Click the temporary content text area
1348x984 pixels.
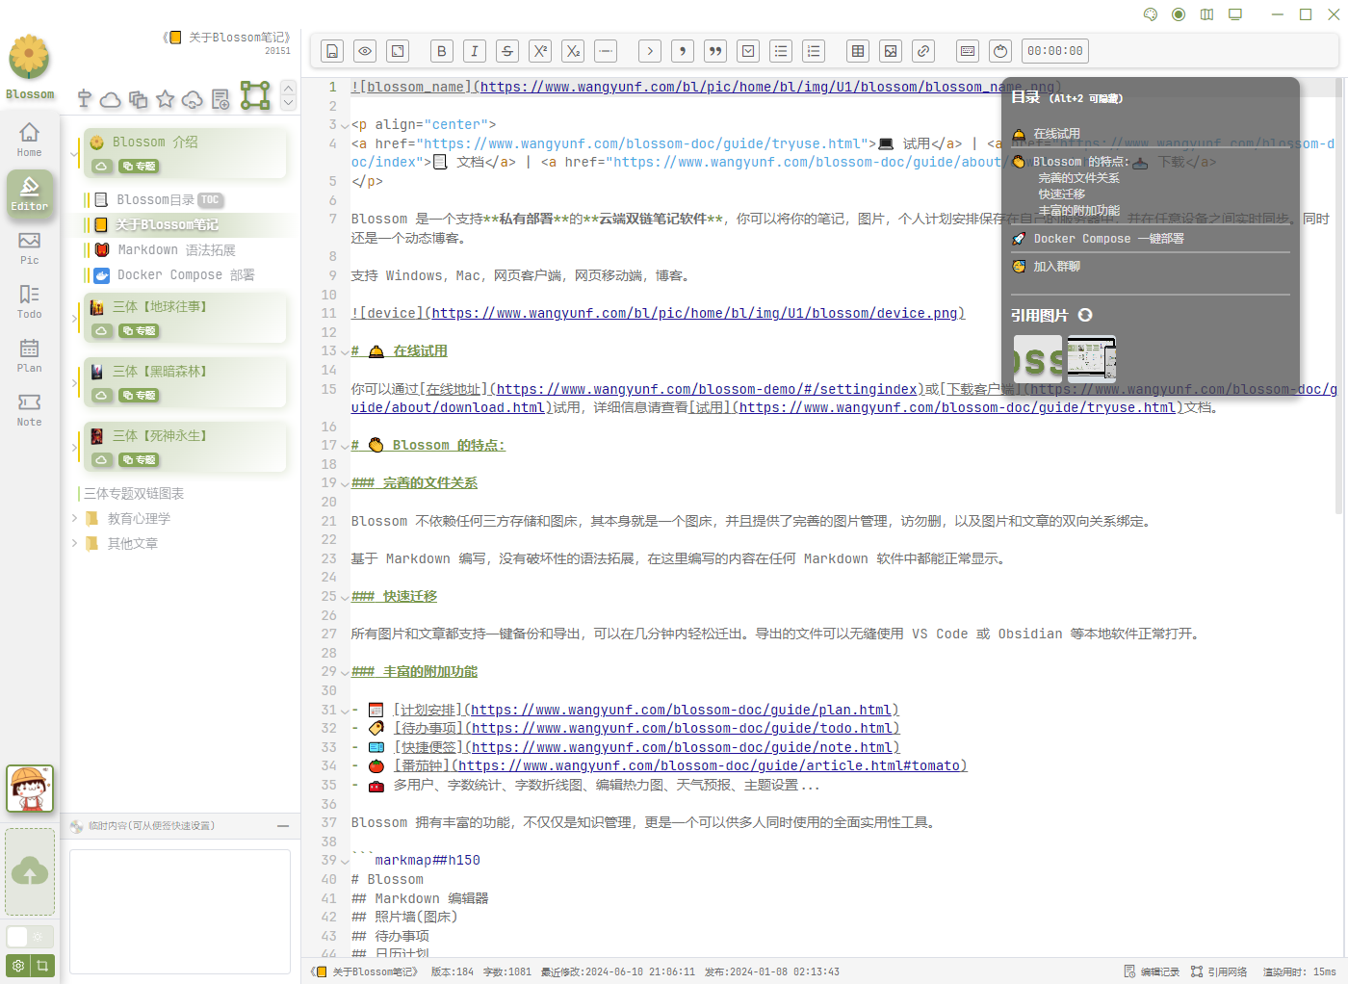pos(180,912)
